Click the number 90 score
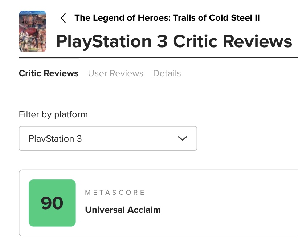Image resolution: width=298 pixels, height=243 pixels. pos(52,203)
